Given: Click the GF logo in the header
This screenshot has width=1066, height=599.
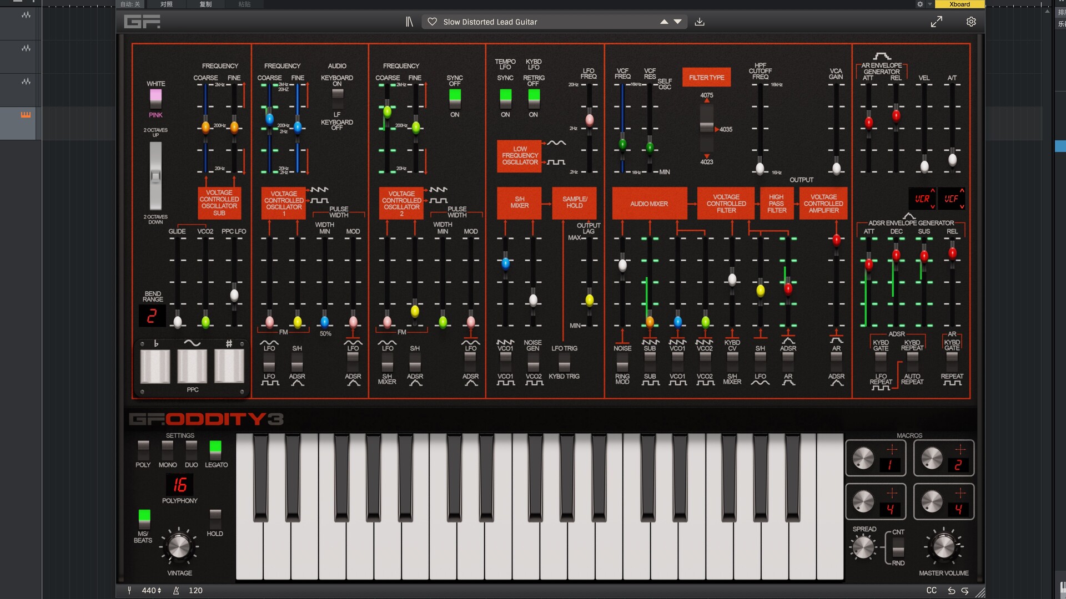Looking at the screenshot, I should tap(142, 22).
